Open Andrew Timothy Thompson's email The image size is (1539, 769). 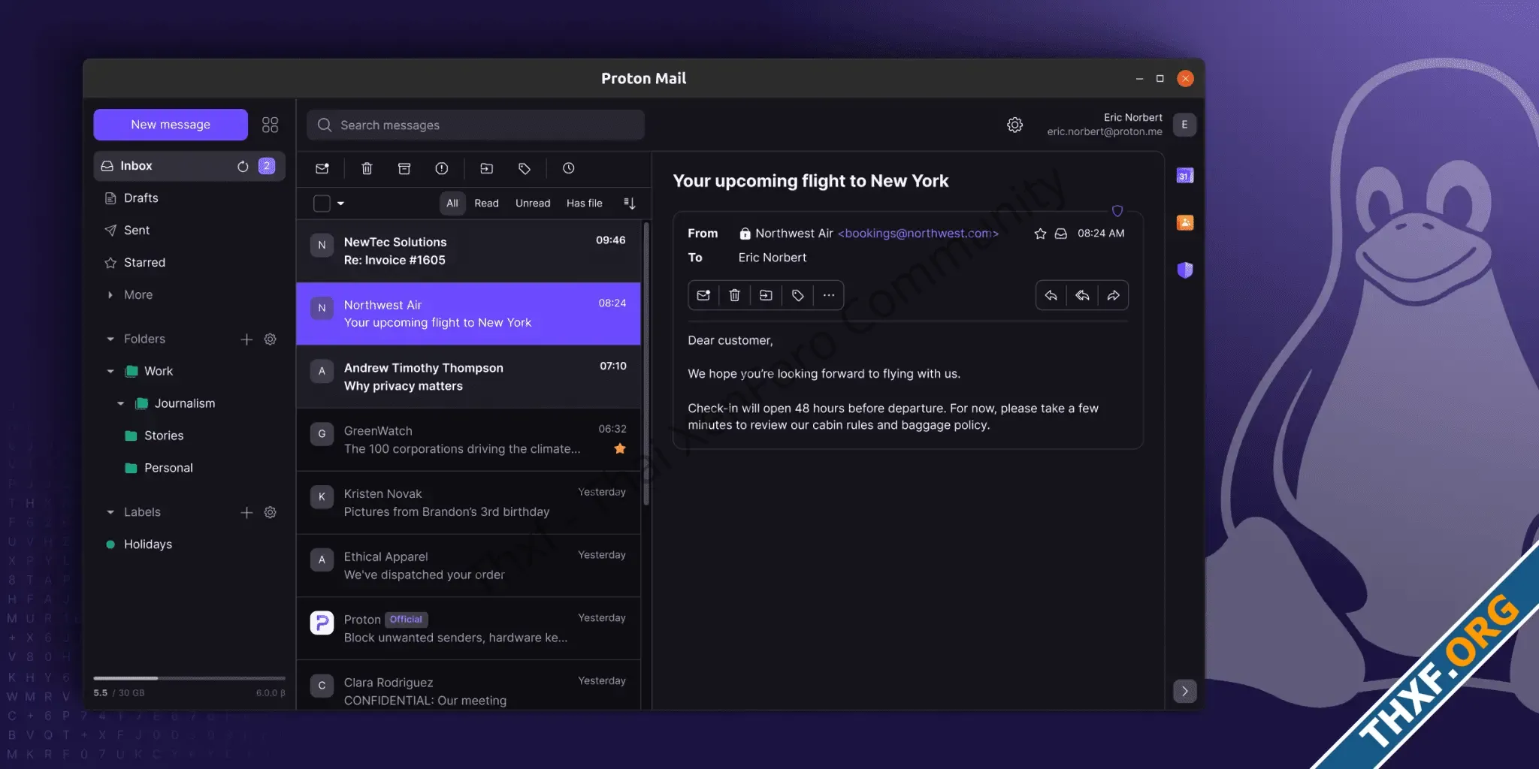pos(469,377)
